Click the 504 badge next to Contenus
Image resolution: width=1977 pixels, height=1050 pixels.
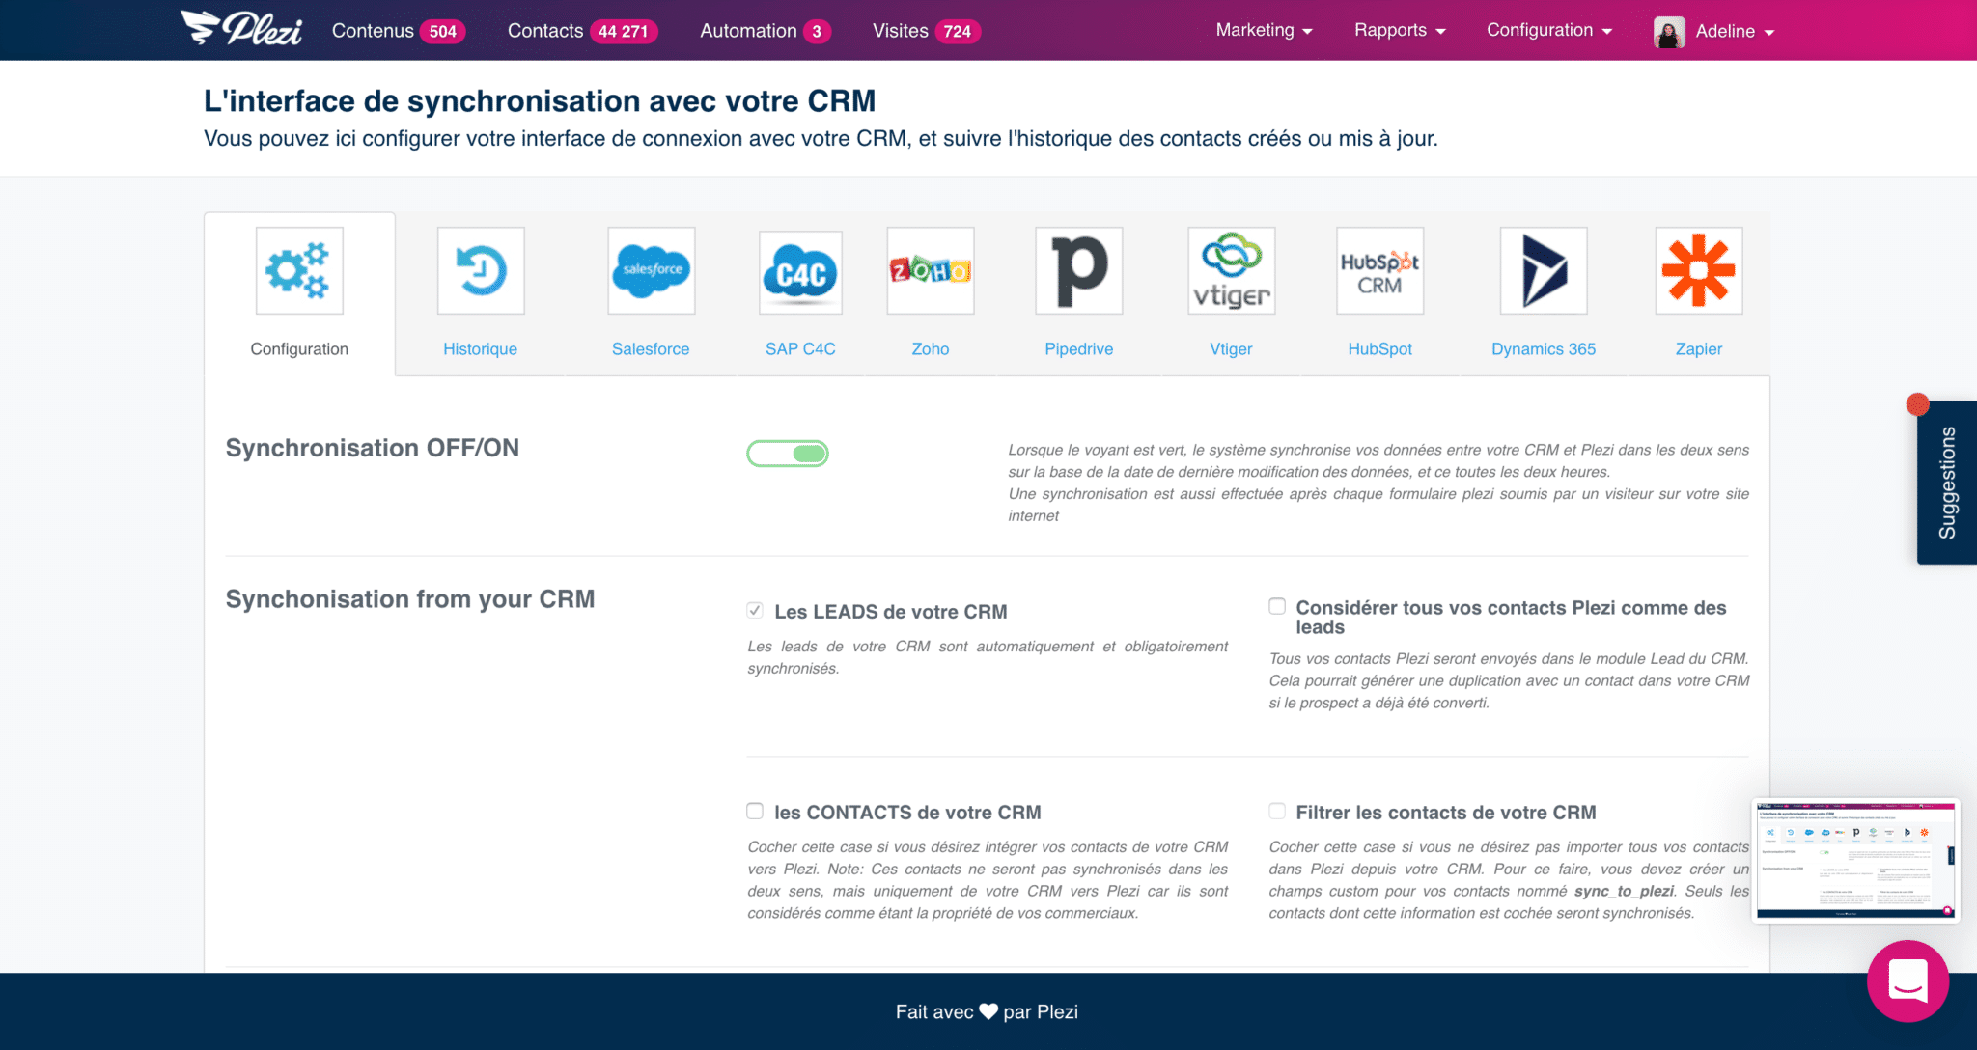pos(443,32)
